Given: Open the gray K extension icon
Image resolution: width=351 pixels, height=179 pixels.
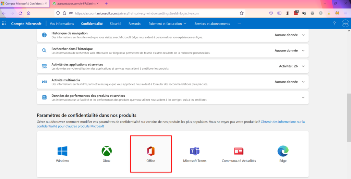Looking at the screenshot, I should pyautogui.click(x=320, y=13).
